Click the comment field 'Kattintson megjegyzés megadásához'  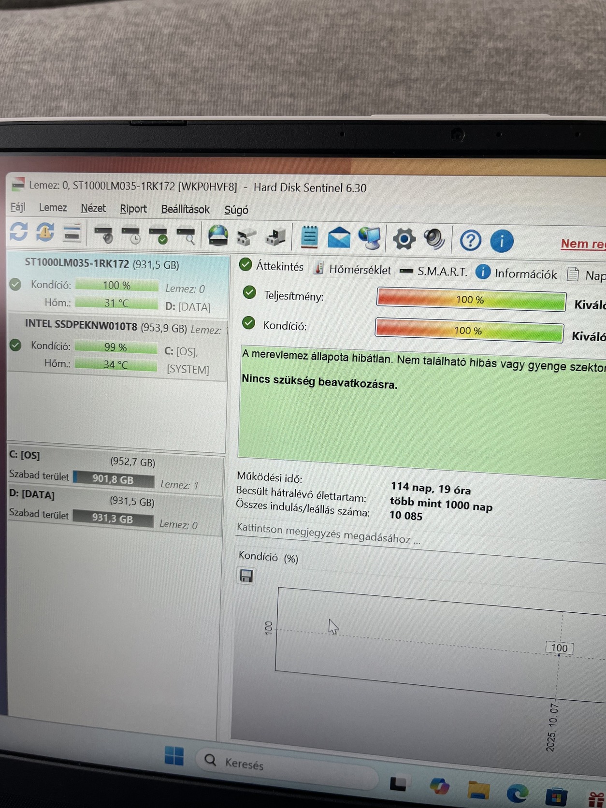pyautogui.click(x=329, y=534)
